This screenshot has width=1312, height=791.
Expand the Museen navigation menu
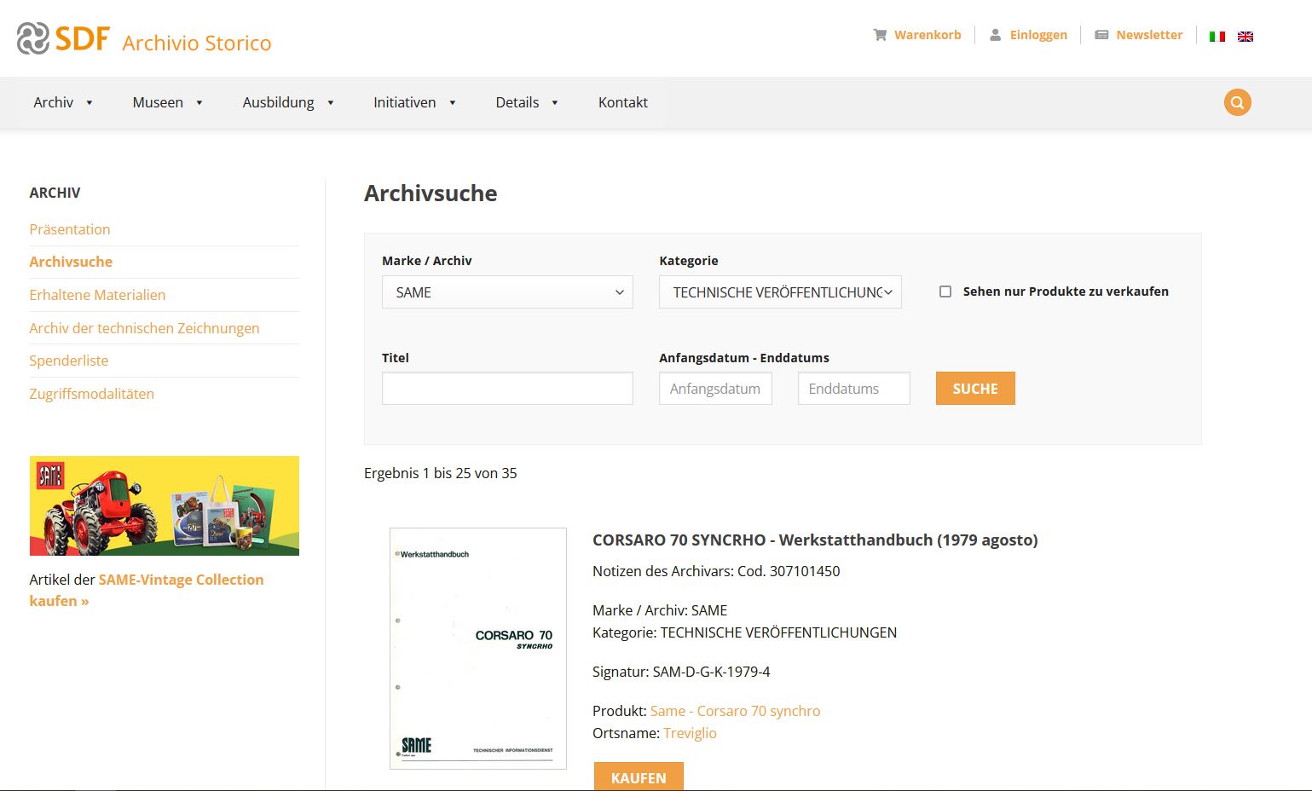coord(167,102)
